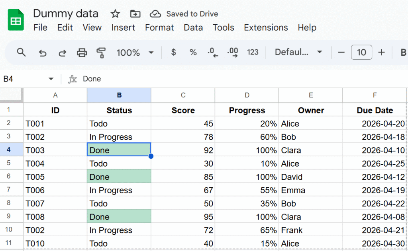Open the 100% zoom dropdown
This screenshot has height=251, width=408.
pyautogui.click(x=151, y=53)
